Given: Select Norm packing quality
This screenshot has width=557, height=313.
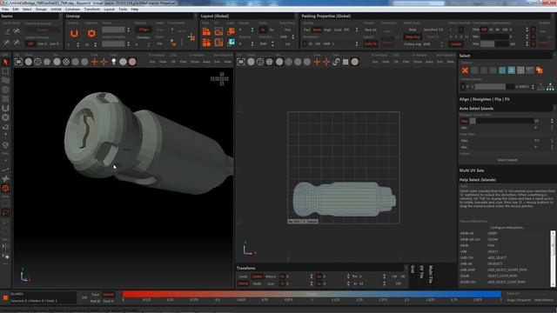Looking at the screenshot, I should pos(316,30).
